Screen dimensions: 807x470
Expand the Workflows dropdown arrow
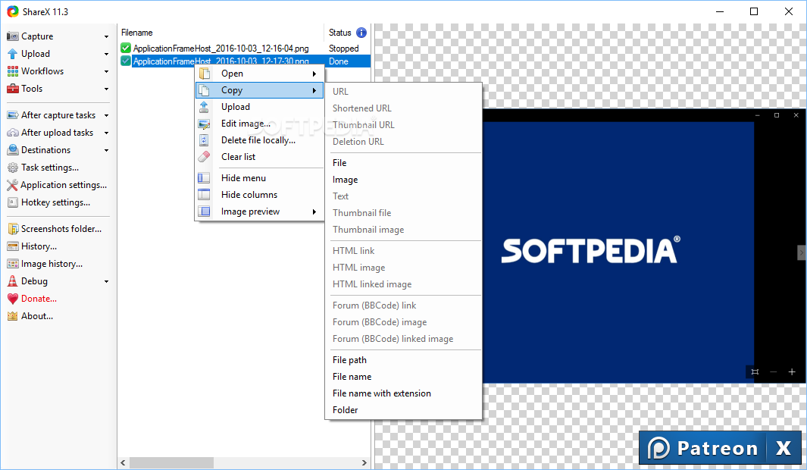(107, 71)
